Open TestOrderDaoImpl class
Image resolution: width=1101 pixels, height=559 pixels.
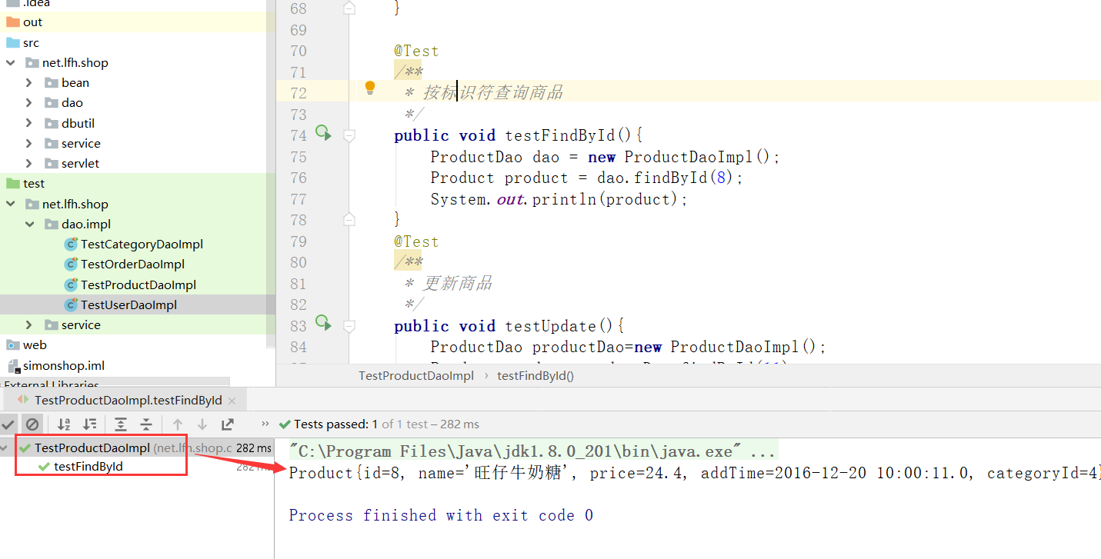point(132,264)
